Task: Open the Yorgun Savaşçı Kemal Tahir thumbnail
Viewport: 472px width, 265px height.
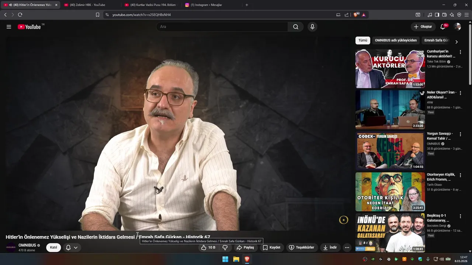Action: click(x=390, y=151)
